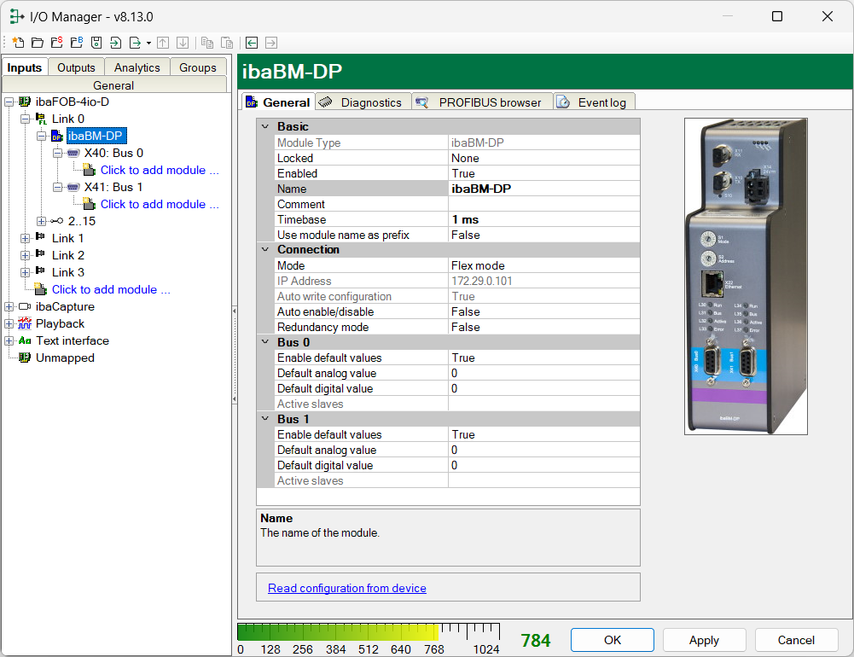The image size is (854, 657).
Task: Switch to the Analytics tab
Action: coord(137,67)
